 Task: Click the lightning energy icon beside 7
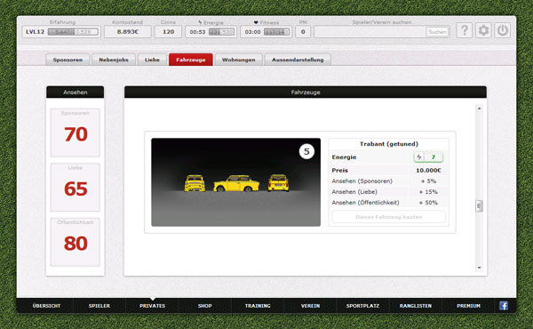[419, 156]
